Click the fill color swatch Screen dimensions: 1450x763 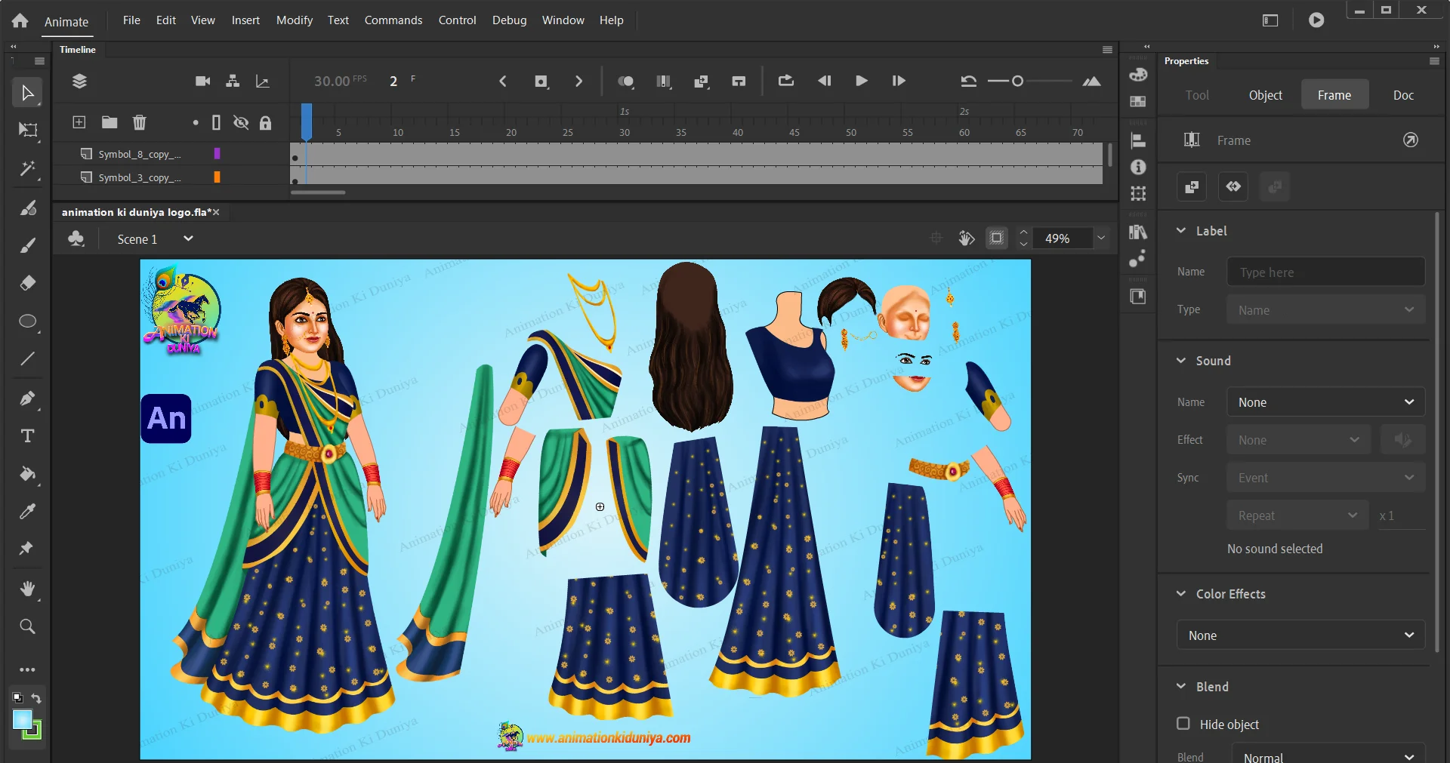tap(23, 720)
